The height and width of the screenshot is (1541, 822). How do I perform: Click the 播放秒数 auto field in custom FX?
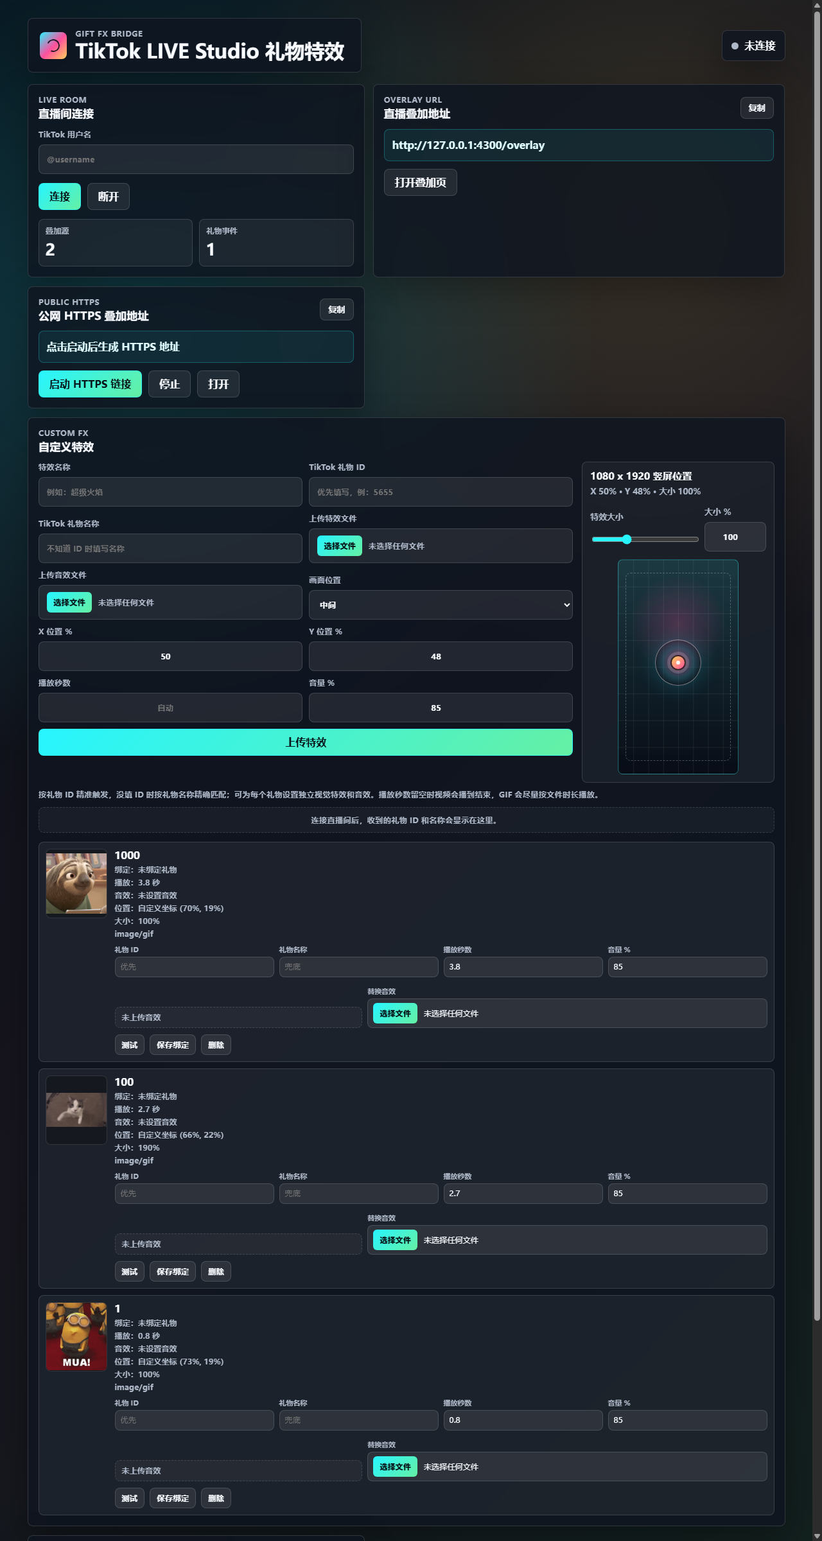click(x=170, y=708)
